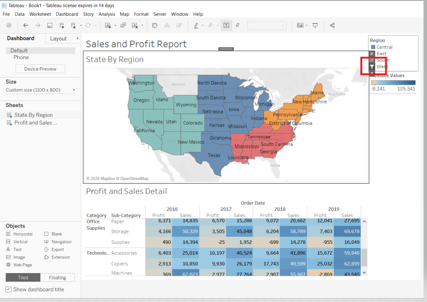Toggle Show dashboard title checkbox
427x302 pixels.
[8, 289]
